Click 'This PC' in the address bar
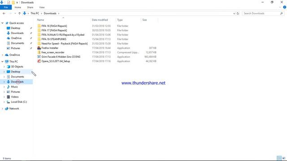 coord(35,13)
